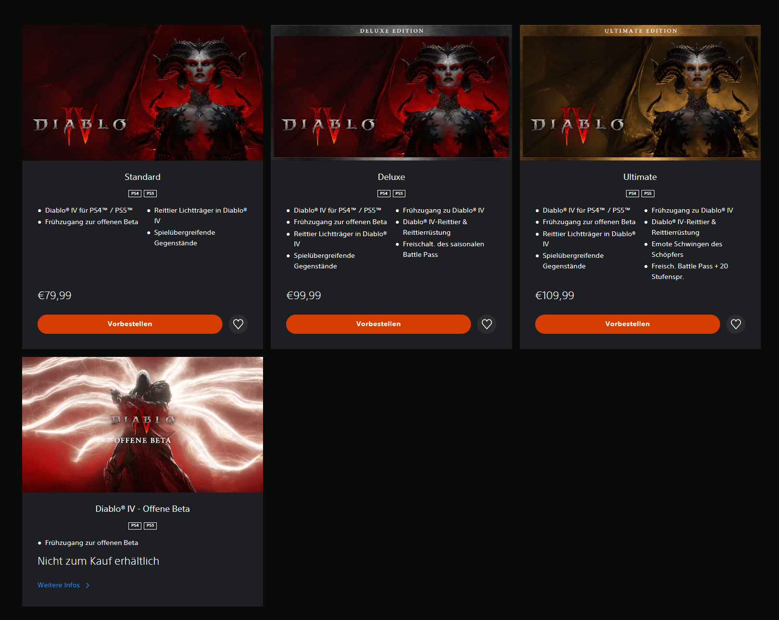779x620 pixels.
Task: Click the €79,99 price
Action: 54,295
